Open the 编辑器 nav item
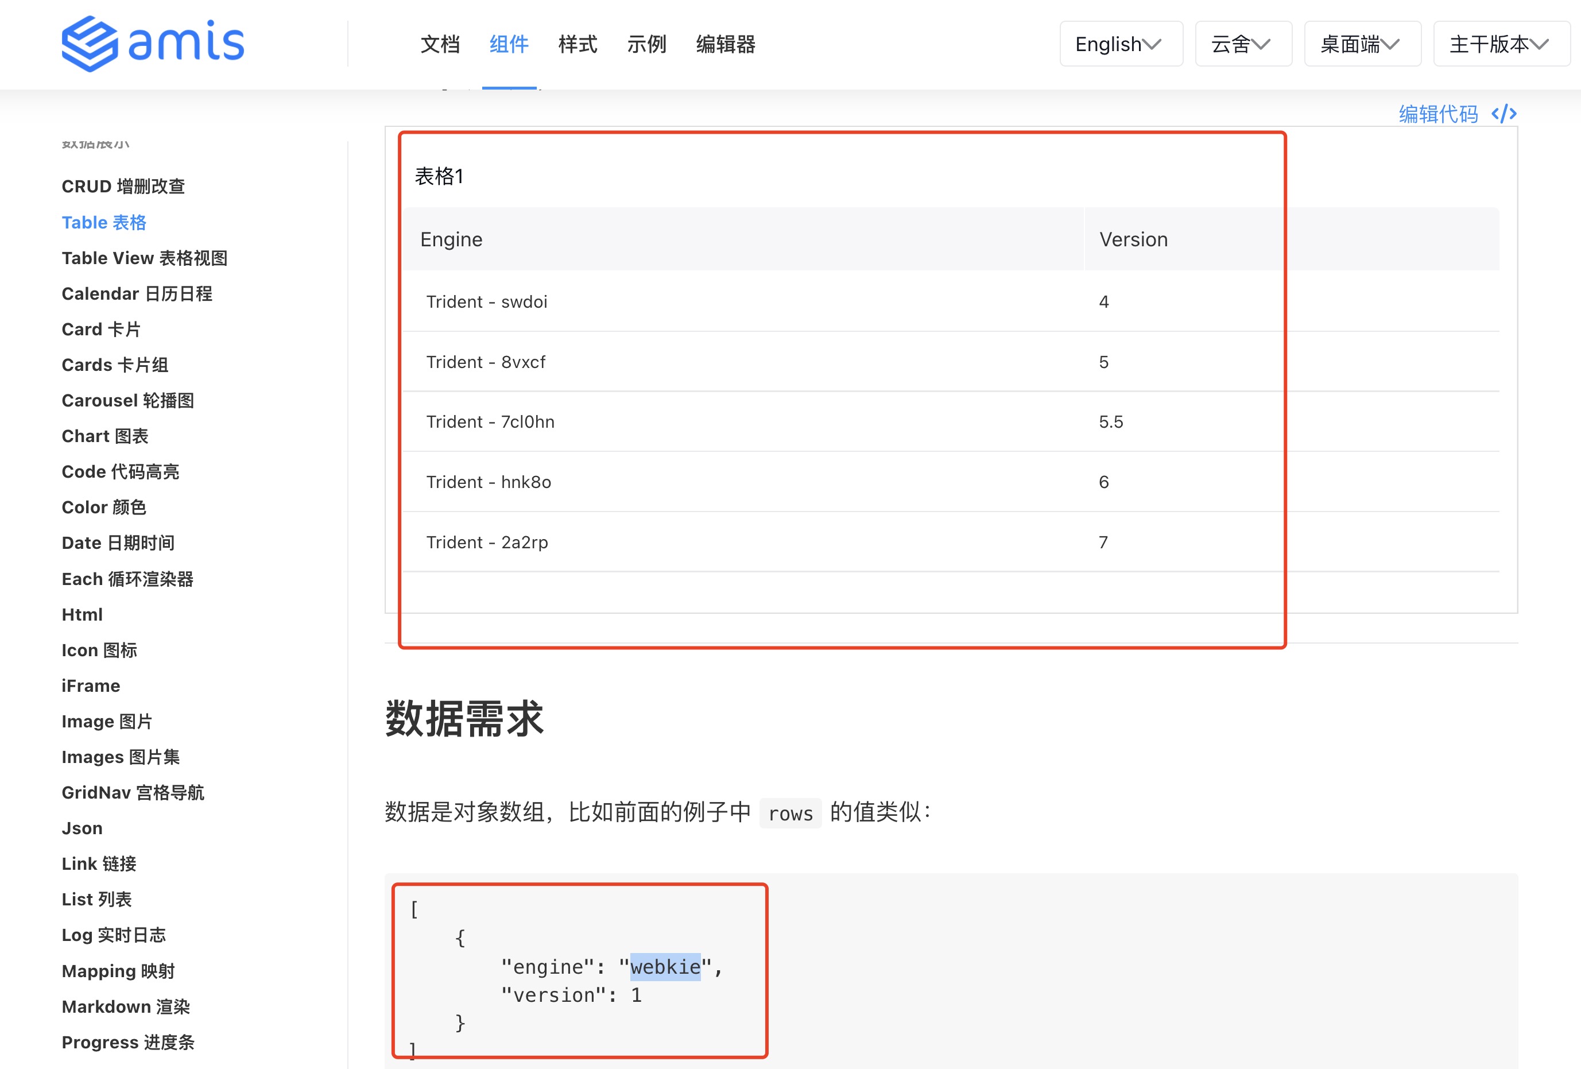This screenshot has width=1581, height=1069. click(725, 44)
